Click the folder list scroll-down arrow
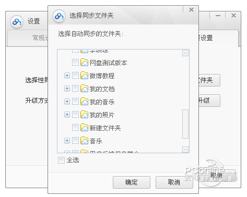Screen dimensions: 247x197 pyautogui.click(x=185, y=150)
